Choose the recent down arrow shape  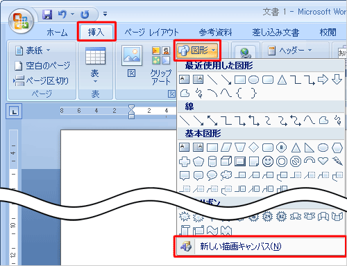(x=337, y=80)
